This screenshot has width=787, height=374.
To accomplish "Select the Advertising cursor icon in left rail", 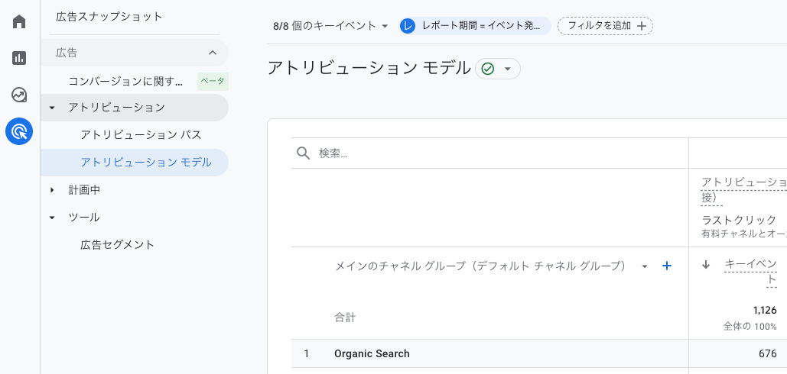I will click(19, 132).
